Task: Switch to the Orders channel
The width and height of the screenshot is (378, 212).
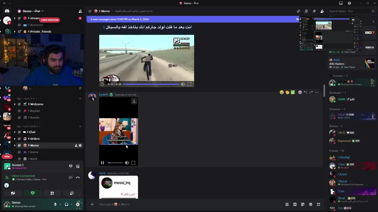Action: 49,139
